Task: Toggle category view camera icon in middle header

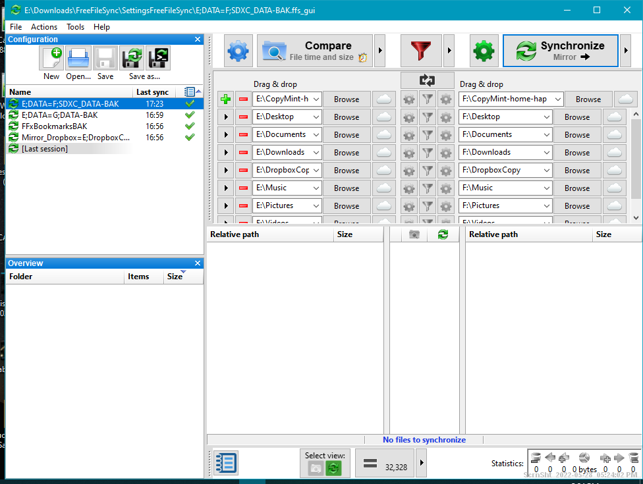Action: [x=414, y=234]
